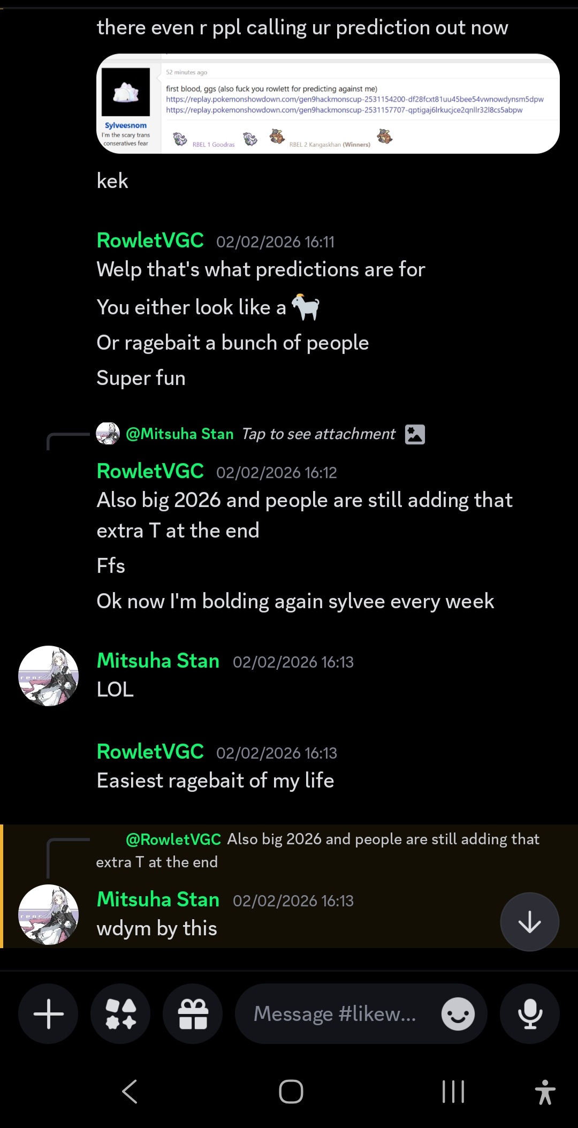The height and width of the screenshot is (1128, 578).
Task: Tap the image attachment icon in reply
Action: (415, 434)
